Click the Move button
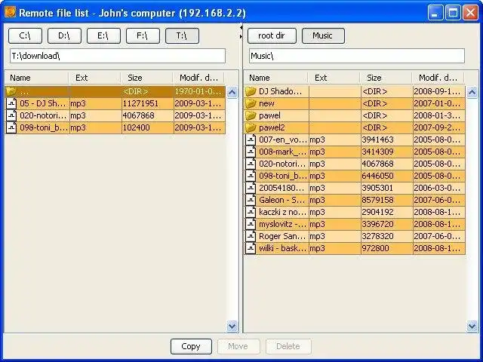Image resolution: width=483 pixels, height=362 pixels. point(238,346)
